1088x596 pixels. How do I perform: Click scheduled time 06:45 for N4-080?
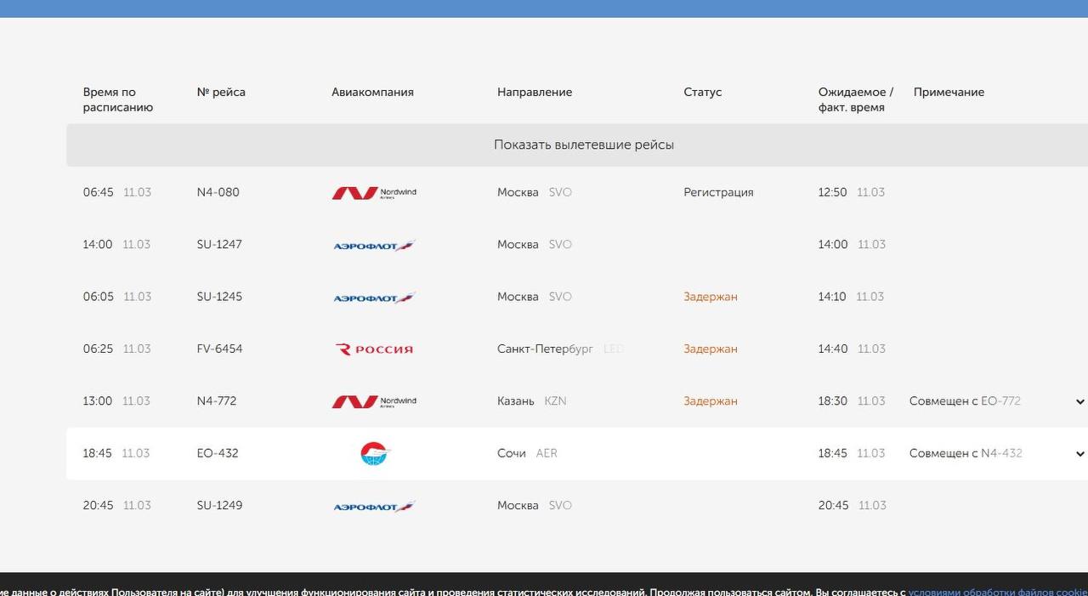click(98, 192)
